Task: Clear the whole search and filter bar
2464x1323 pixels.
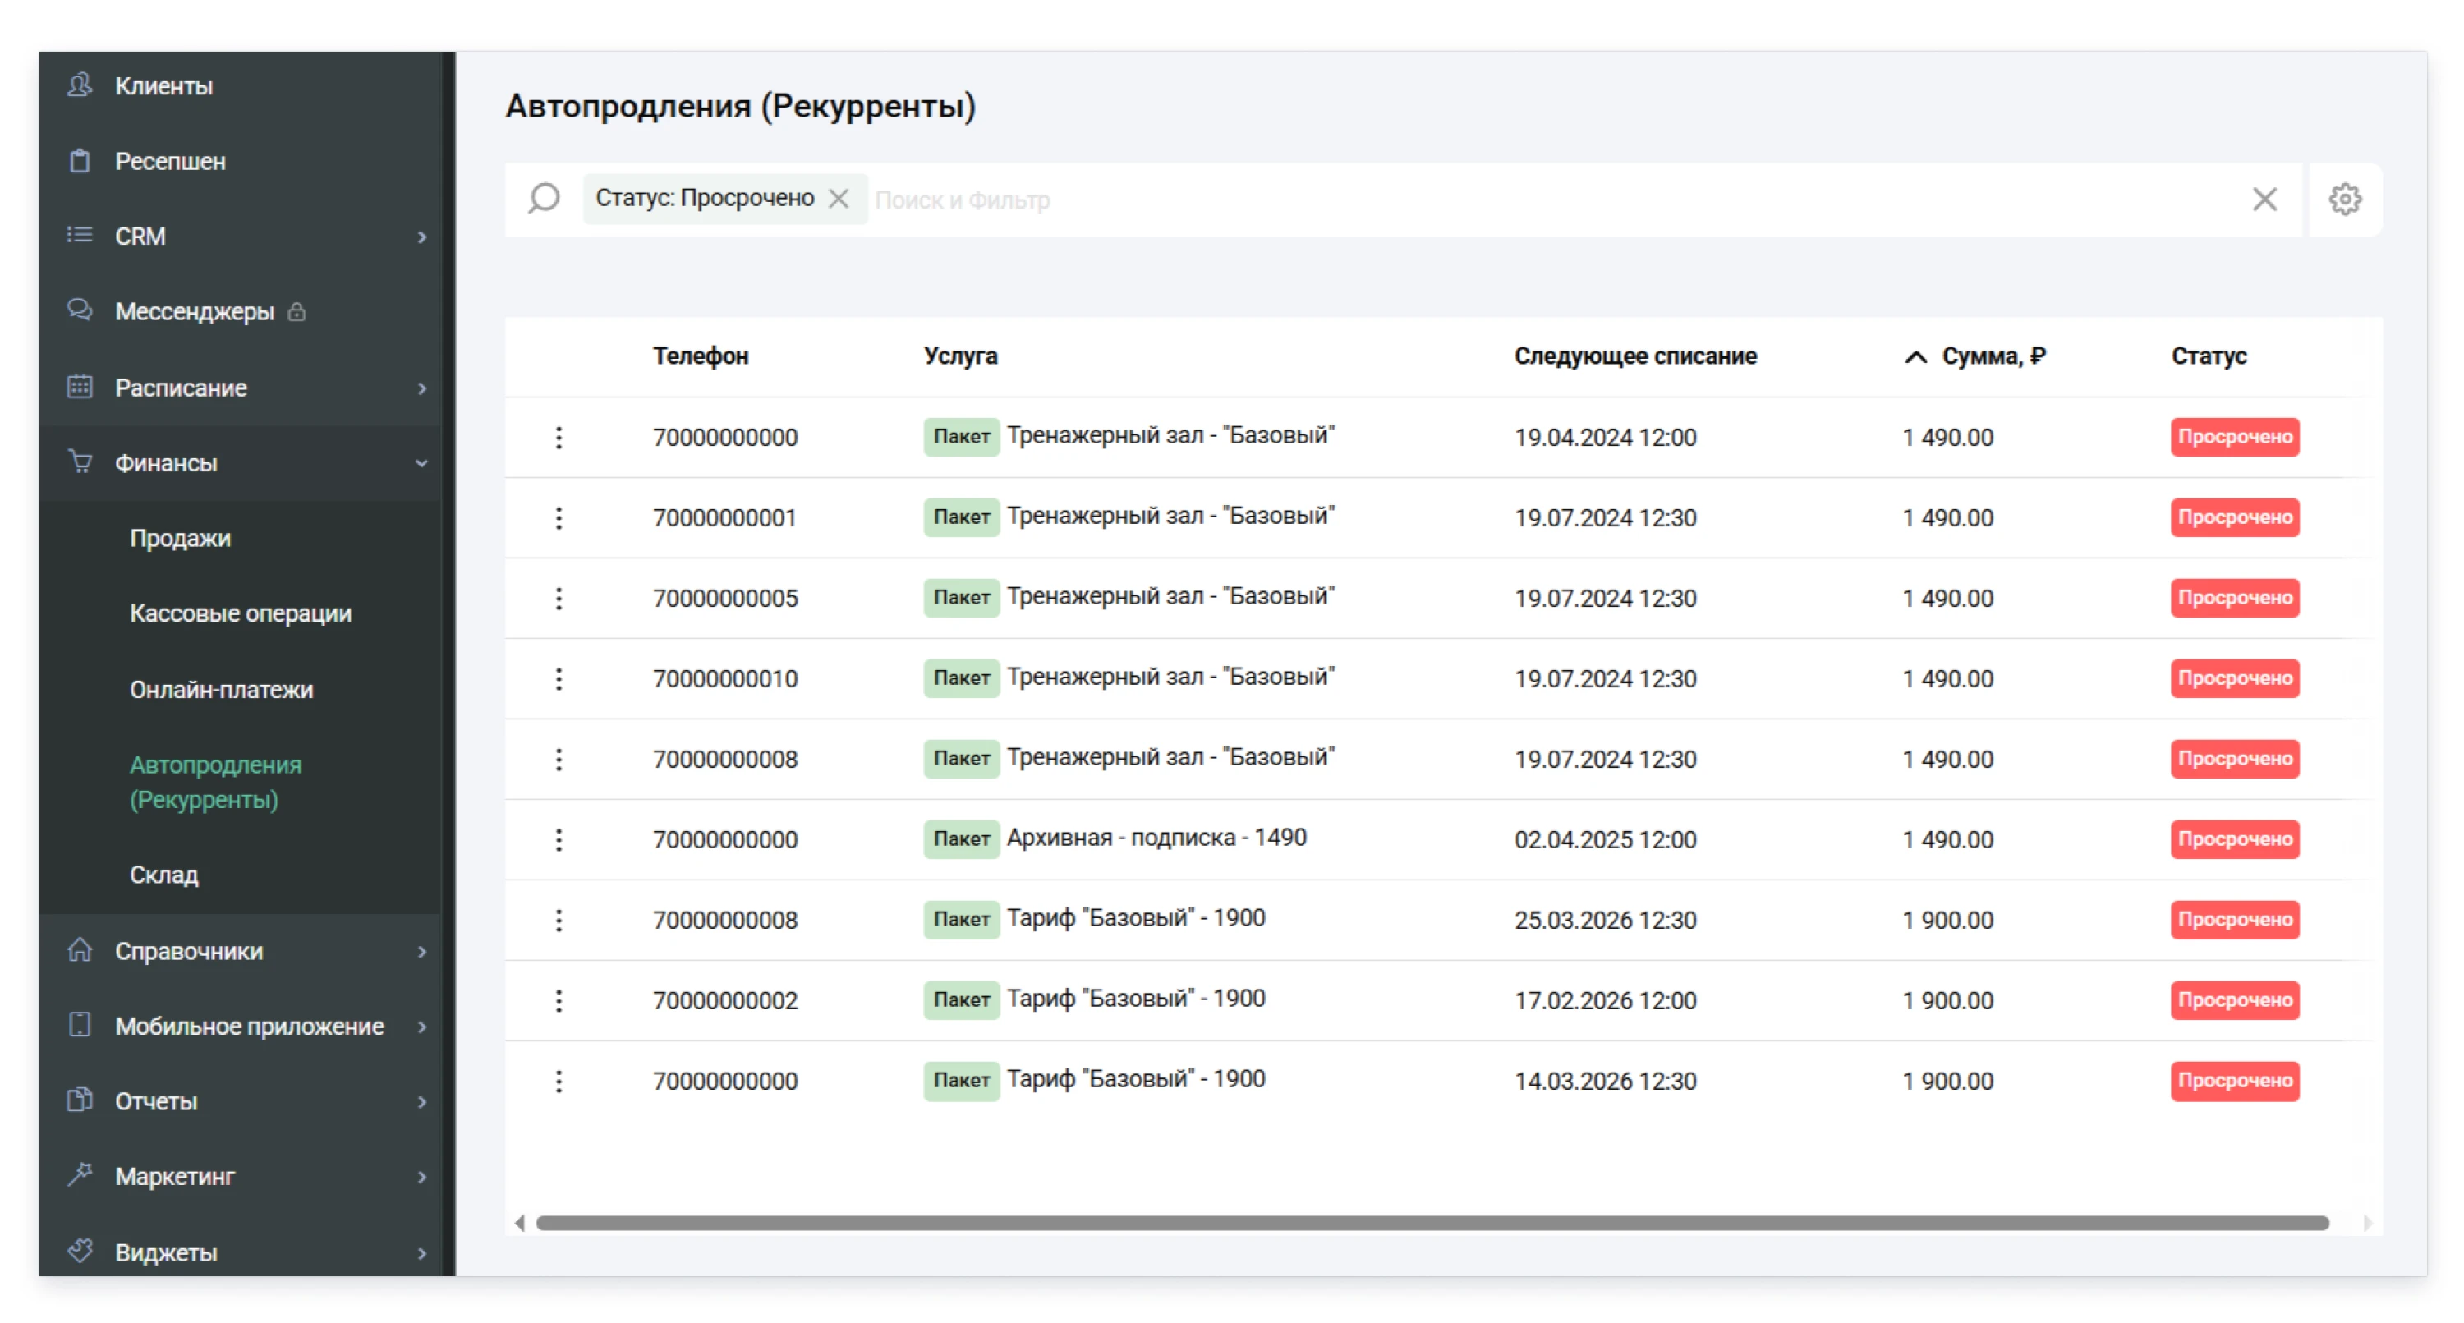Action: click(x=2264, y=199)
